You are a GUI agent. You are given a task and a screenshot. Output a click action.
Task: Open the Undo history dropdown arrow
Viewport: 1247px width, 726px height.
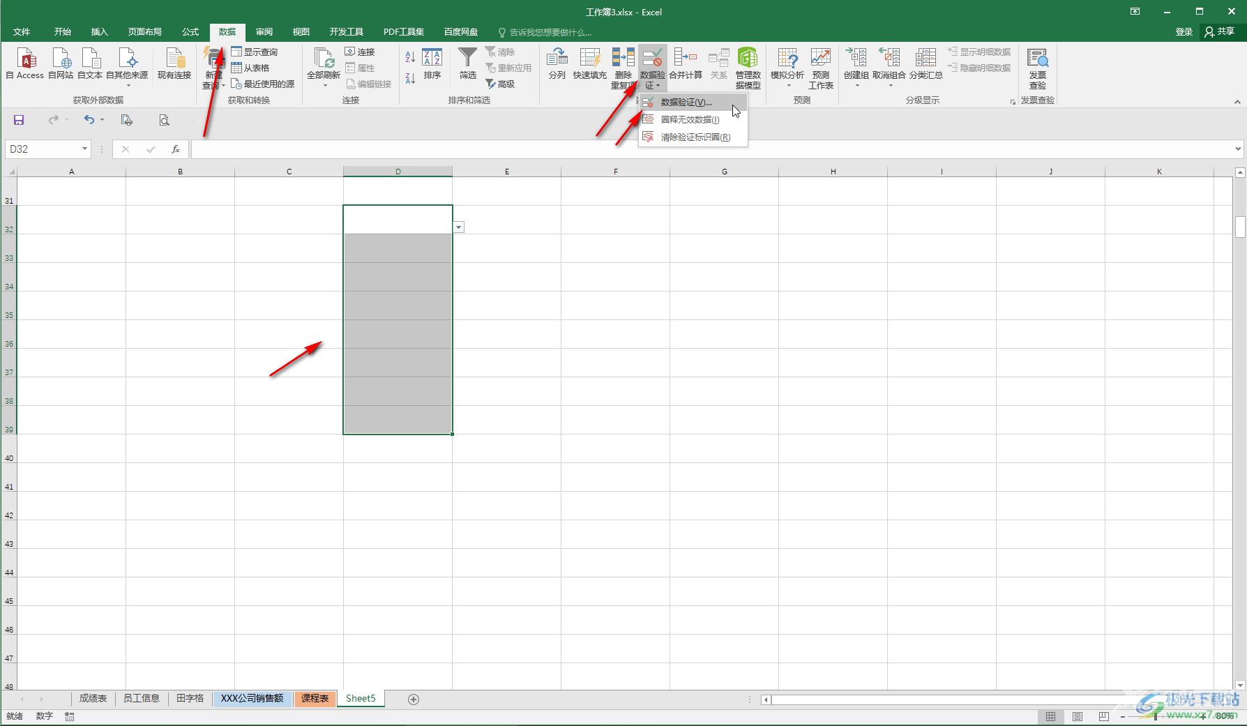[x=102, y=120]
